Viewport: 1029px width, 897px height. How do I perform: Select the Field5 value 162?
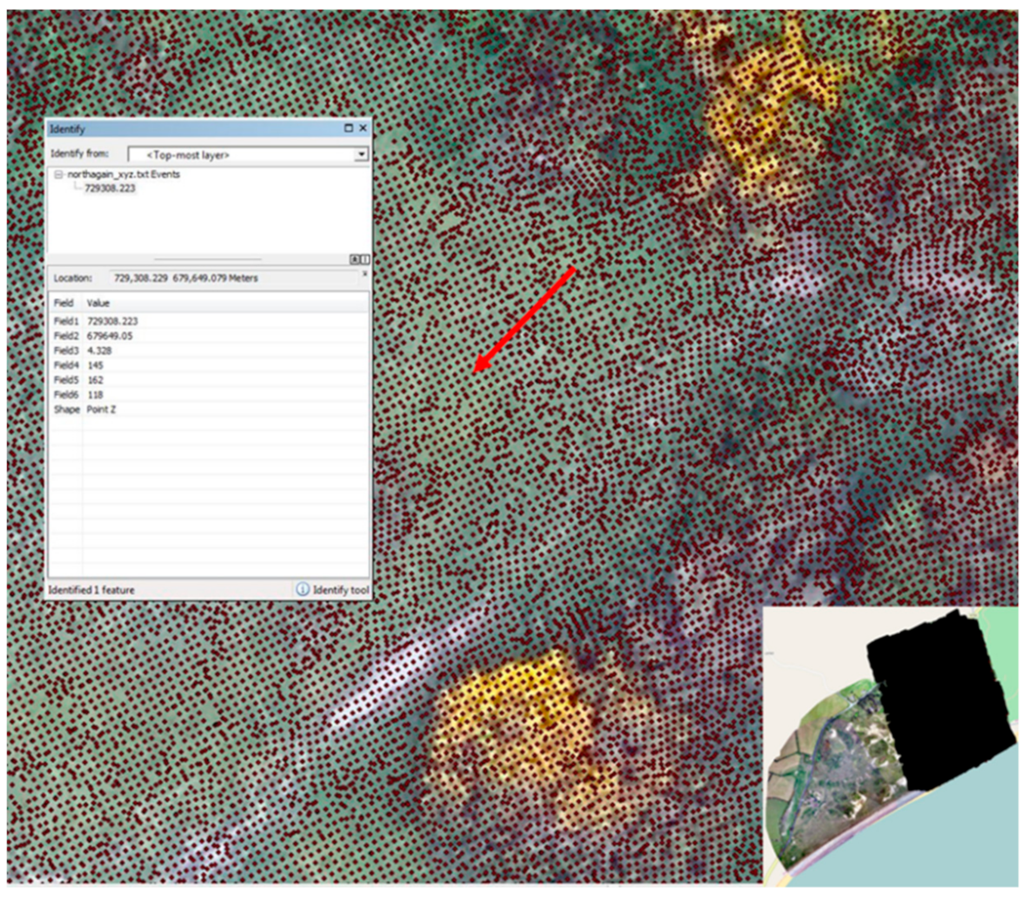[x=95, y=380]
